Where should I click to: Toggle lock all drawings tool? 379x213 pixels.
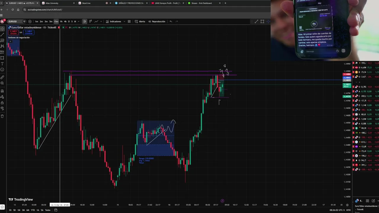coord(2,103)
